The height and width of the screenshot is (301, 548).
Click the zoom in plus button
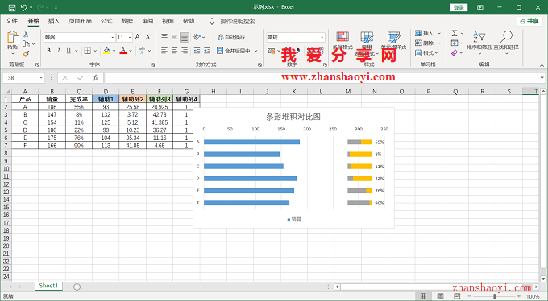(519, 296)
